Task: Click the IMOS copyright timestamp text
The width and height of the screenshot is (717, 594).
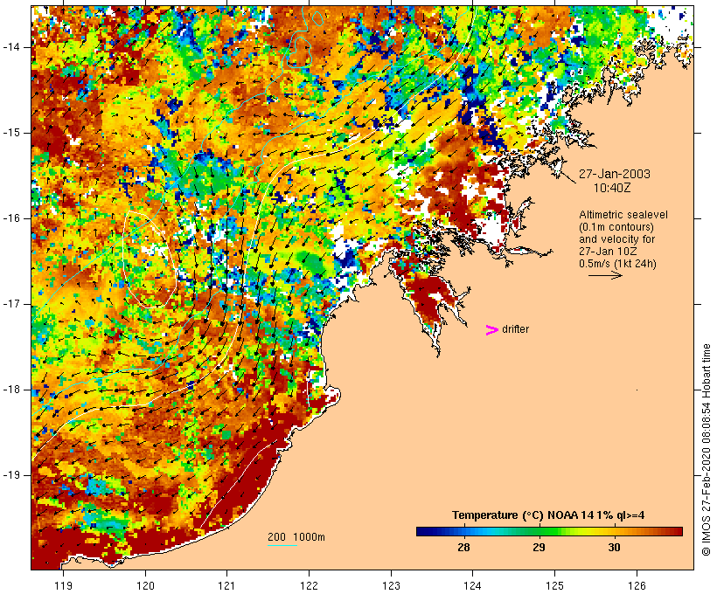Action: [706, 450]
